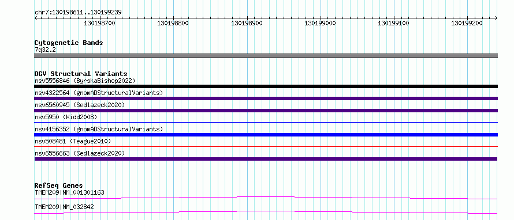Open TMEM209|NM_032842 gene label
This screenshot has height=220, width=514.
pos(64,207)
